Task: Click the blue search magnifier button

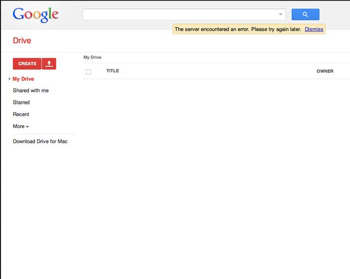Action: [x=306, y=14]
